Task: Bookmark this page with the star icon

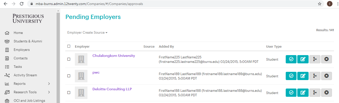Action: point(320,4)
